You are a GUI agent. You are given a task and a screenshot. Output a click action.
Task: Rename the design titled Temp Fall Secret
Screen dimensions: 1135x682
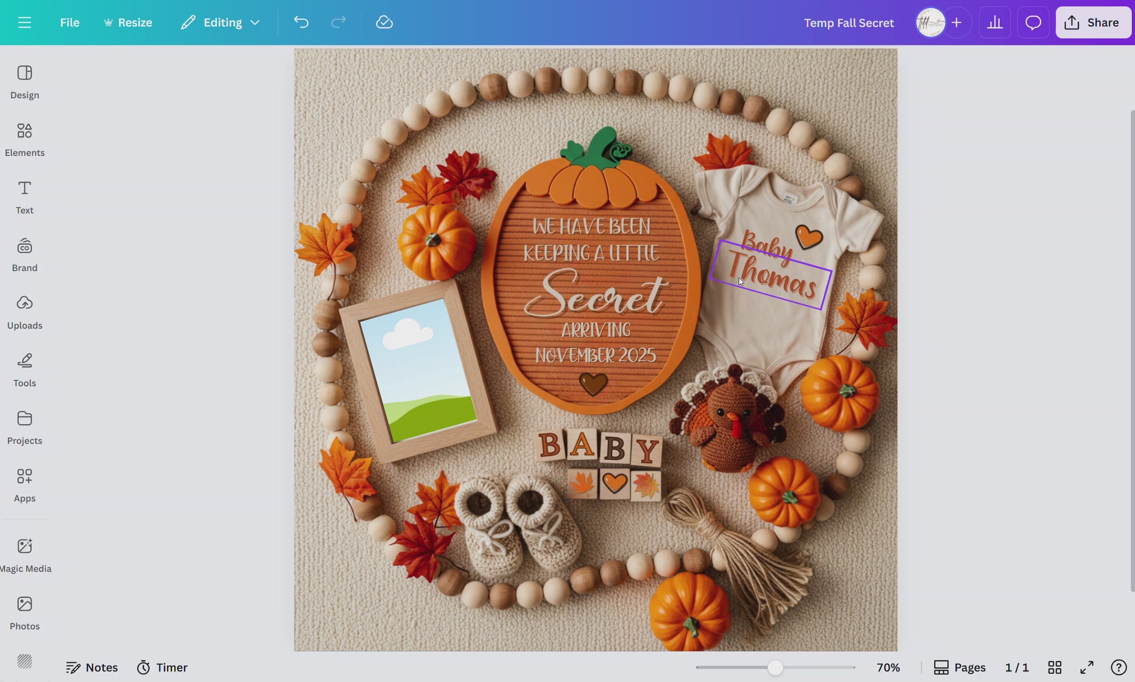coord(848,22)
